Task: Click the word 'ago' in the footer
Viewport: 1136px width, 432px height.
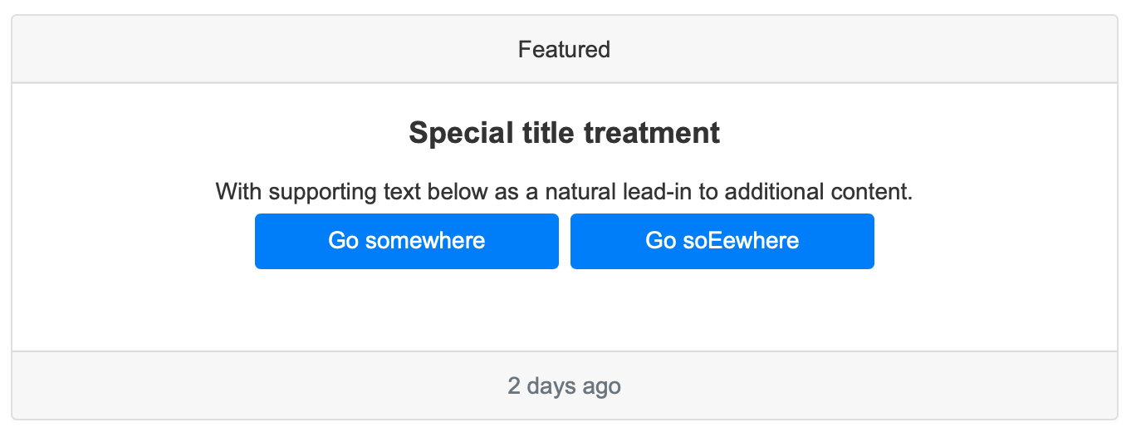Action: 602,387
